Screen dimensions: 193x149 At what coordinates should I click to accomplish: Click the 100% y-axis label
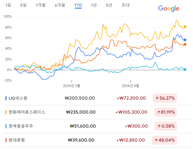tap(7, 17)
